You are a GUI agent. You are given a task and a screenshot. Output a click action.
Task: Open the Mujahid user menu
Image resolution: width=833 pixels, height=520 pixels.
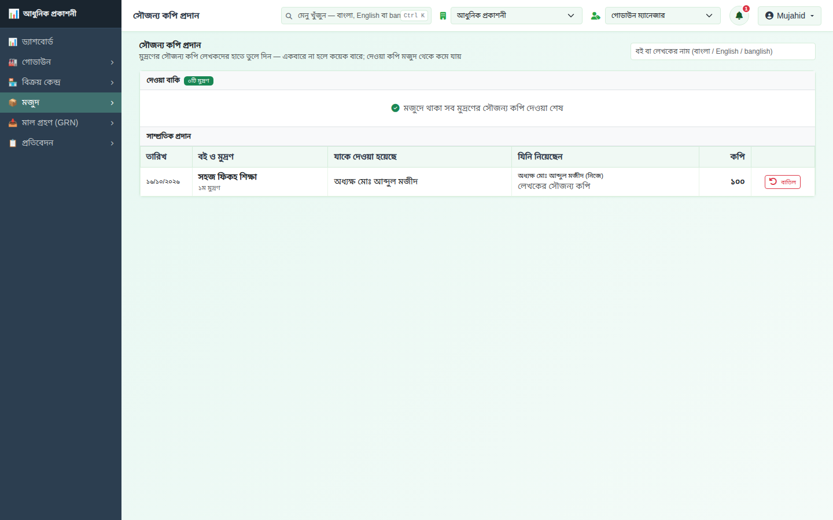pyautogui.click(x=789, y=16)
